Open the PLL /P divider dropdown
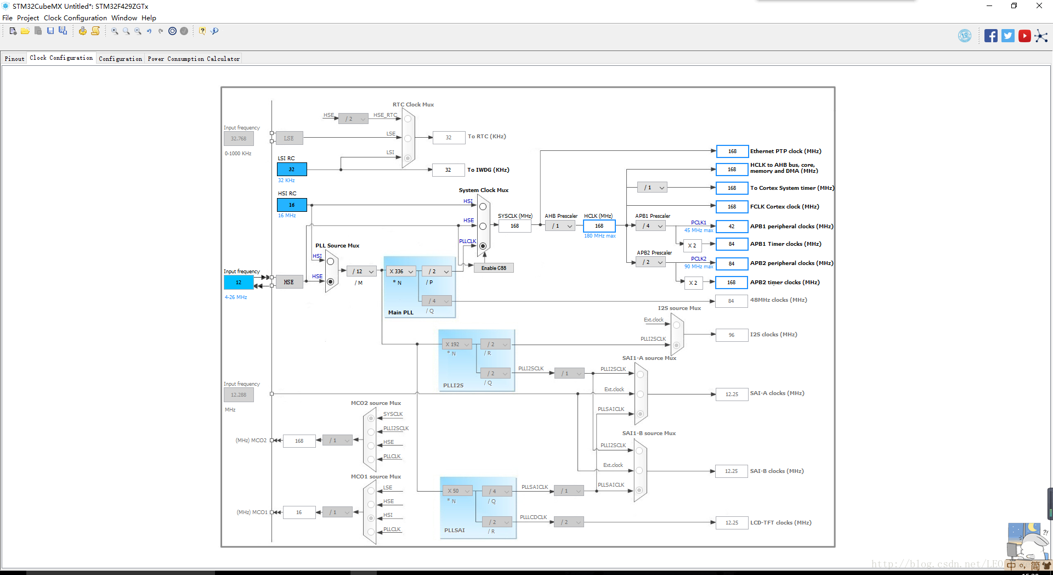 pos(437,272)
